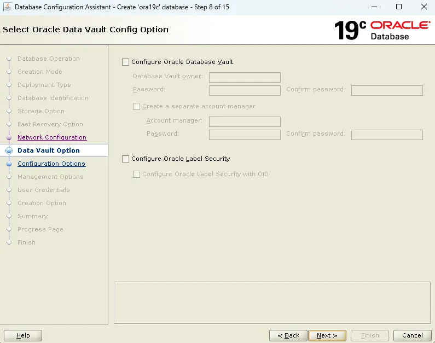Click the Back button
The height and width of the screenshot is (343, 435).
(288, 335)
